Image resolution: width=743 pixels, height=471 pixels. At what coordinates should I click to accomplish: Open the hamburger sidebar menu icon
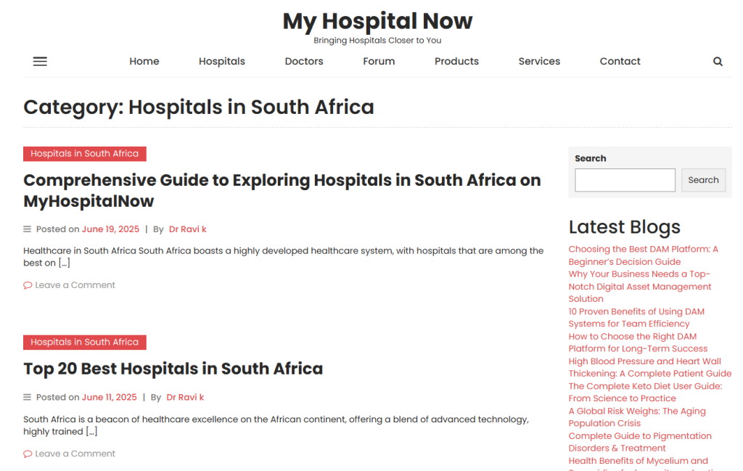[40, 61]
